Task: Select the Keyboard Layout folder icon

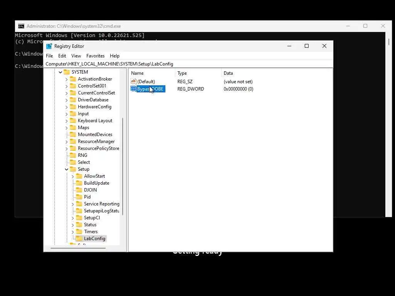Action: pyautogui.click(x=73, y=121)
